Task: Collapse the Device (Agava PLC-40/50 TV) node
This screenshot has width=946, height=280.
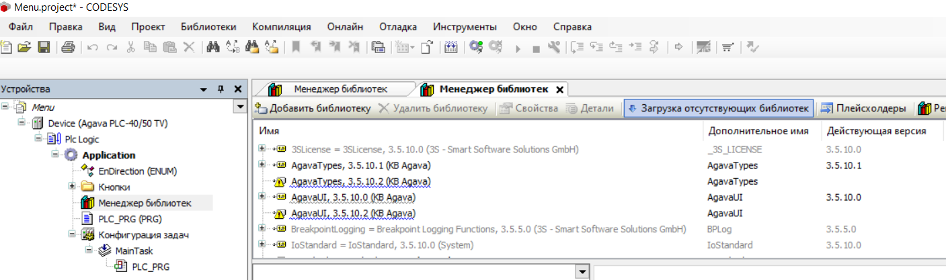Action: pyautogui.click(x=22, y=123)
